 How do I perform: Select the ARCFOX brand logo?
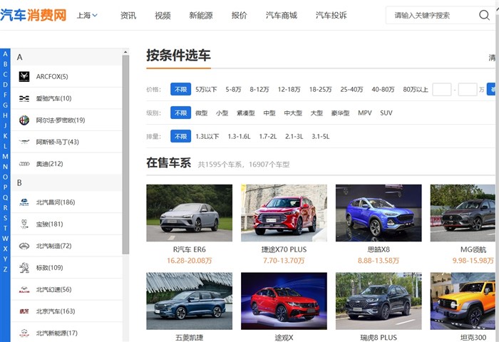tap(24, 77)
